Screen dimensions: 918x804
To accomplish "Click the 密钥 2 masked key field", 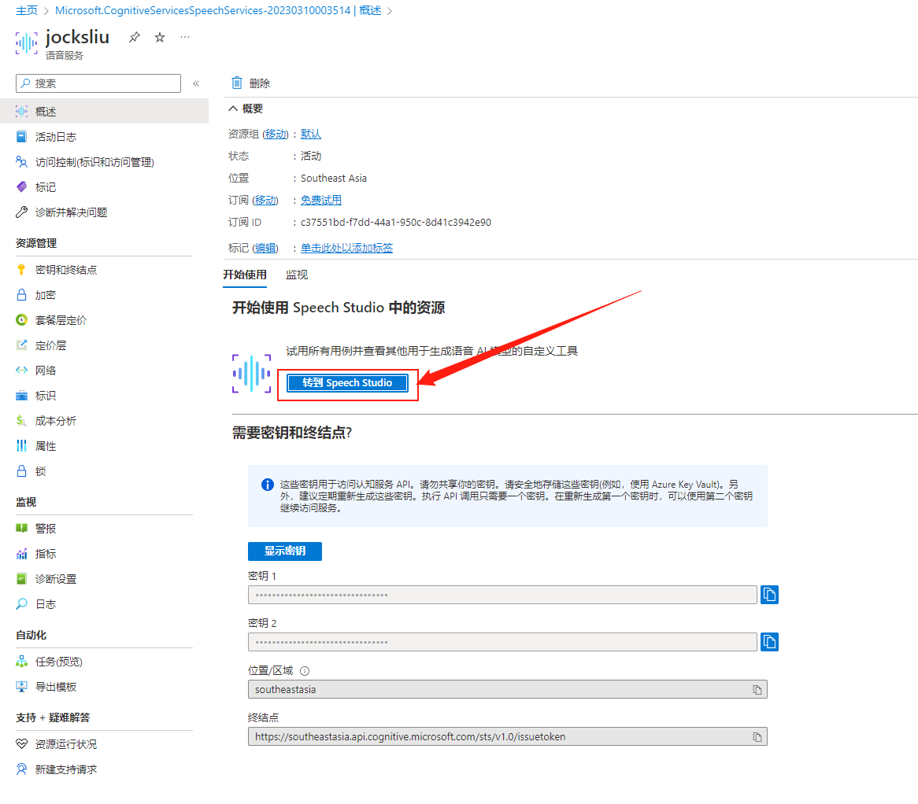I will [x=502, y=642].
